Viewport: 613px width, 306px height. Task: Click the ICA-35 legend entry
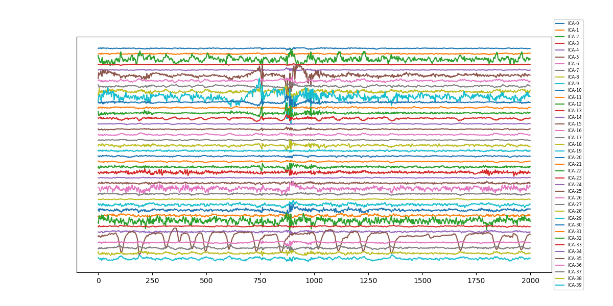coord(574,259)
